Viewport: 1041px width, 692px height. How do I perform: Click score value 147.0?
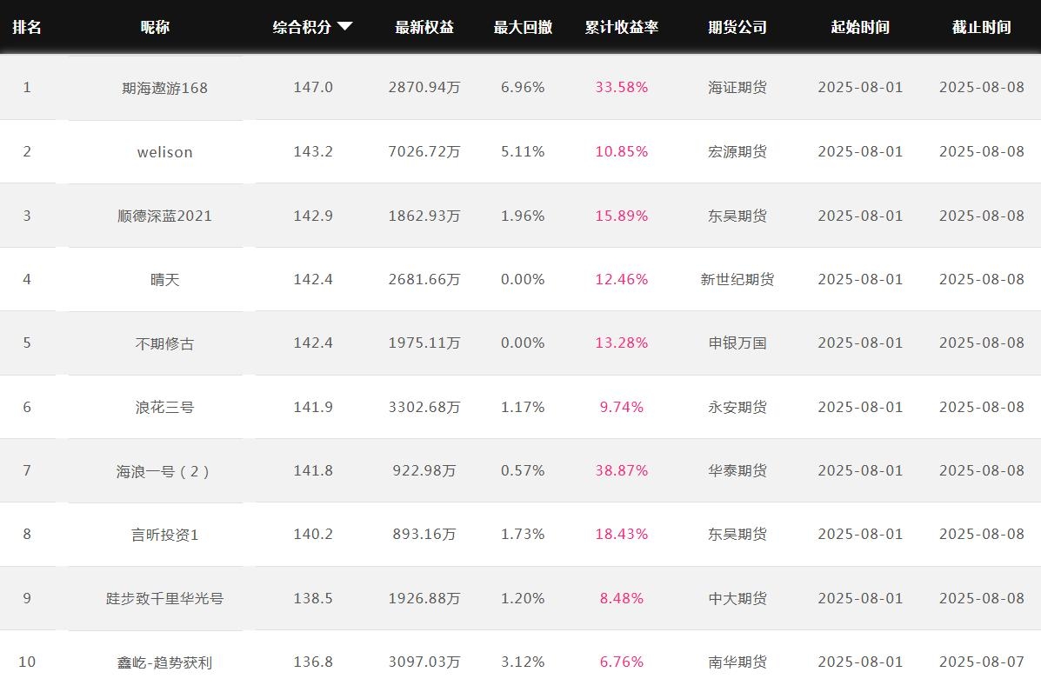[x=313, y=87]
